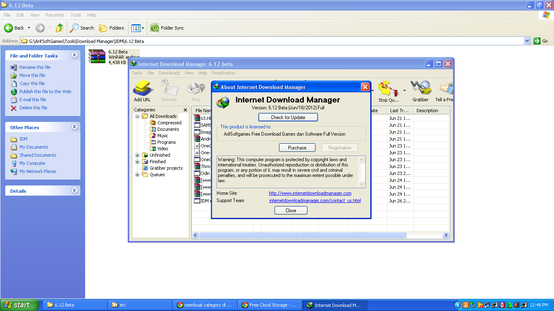Click the Up folder icon in Explorer
The height and width of the screenshot is (311, 554).
(60, 28)
